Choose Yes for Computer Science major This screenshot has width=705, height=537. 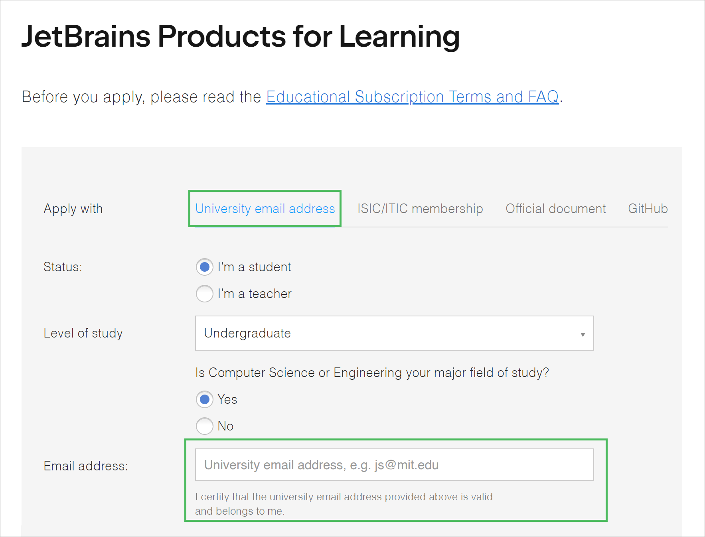point(205,399)
